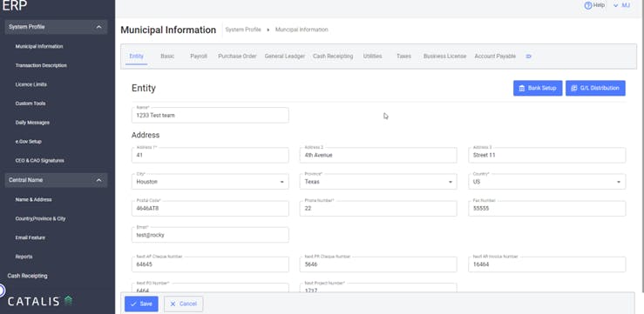This screenshot has width=644, height=314.
Task: Click the Catalis logo
Action: click(40, 301)
